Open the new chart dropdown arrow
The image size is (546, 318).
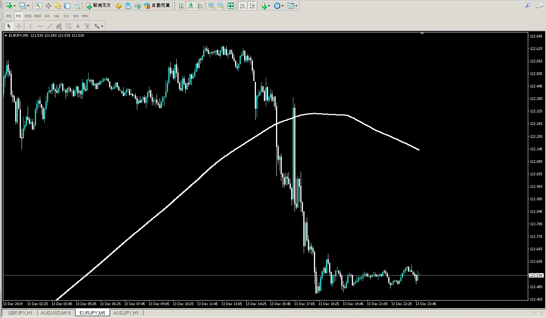click(14, 6)
